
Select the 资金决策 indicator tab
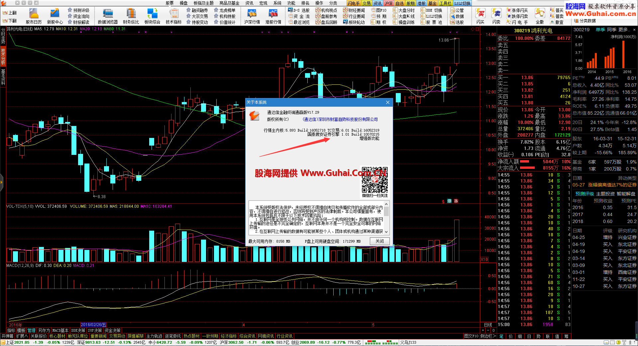(112, 330)
